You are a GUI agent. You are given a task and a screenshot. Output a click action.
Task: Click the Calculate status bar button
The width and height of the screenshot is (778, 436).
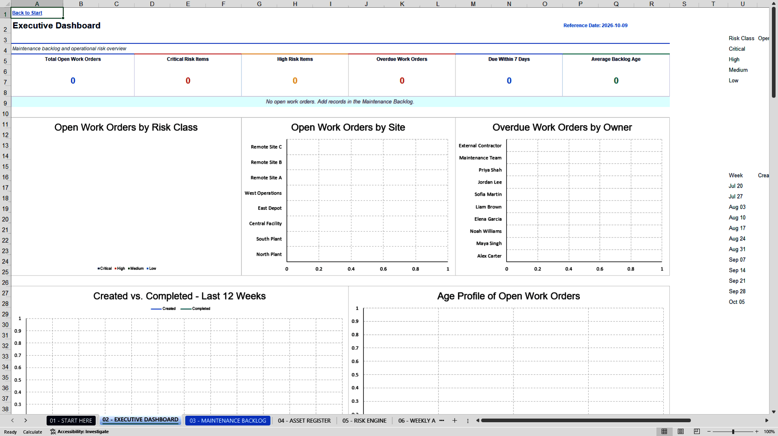pos(32,432)
